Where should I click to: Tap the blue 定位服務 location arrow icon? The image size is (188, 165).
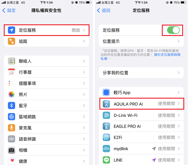11,30
